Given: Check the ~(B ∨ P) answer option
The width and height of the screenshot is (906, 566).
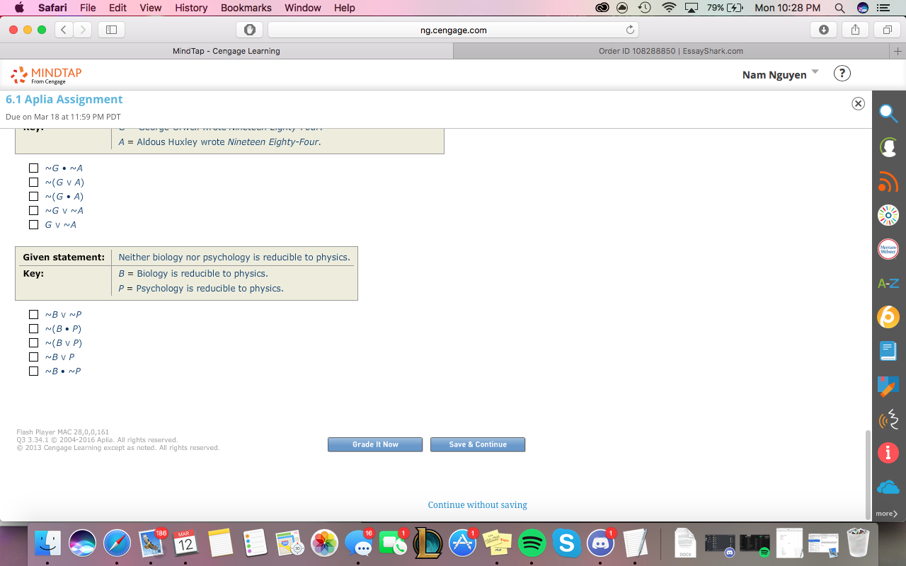Looking at the screenshot, I should [33, 343].
